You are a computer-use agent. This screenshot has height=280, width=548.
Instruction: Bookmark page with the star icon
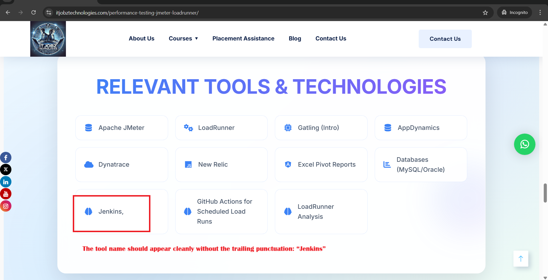coord(485,13)
